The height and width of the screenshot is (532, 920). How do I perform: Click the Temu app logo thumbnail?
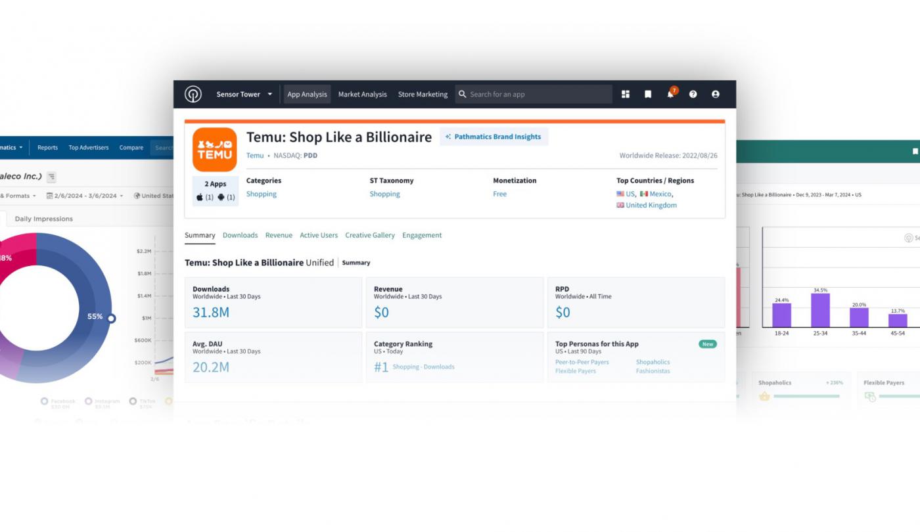tap(215, 150)
